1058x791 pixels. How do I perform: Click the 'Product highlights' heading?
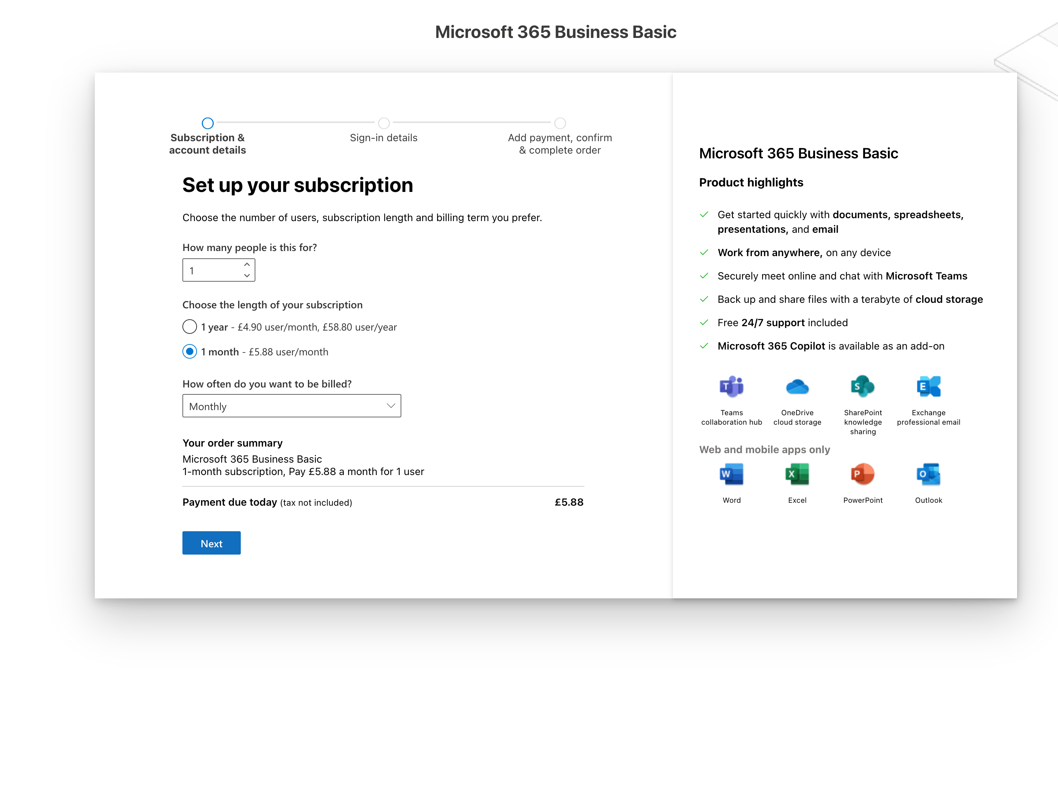(751, 183)
